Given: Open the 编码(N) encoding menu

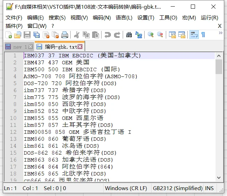Looking at the screenshot, I should pos(102,18).
